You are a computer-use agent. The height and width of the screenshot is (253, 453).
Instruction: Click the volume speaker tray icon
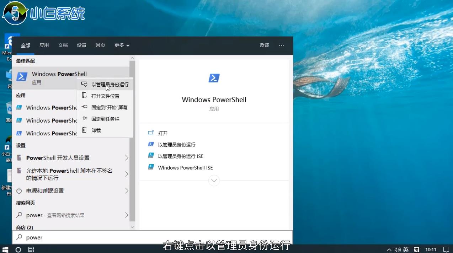coord(398,250)
